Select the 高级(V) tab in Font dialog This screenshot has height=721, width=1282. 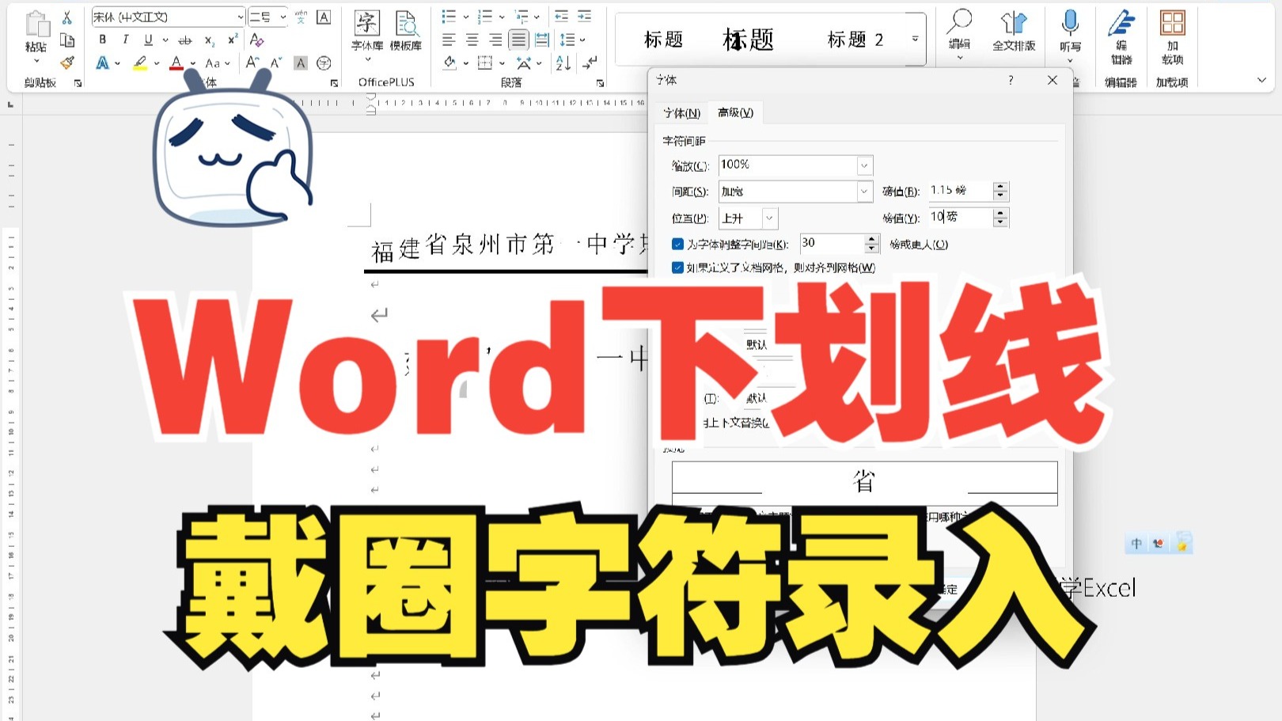734,112
